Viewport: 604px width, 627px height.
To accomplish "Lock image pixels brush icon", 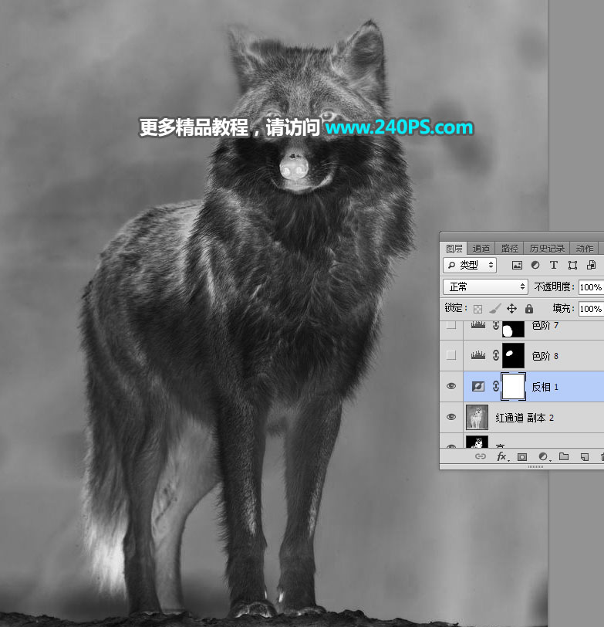I will pyautogui.click(x=494, y=308).
